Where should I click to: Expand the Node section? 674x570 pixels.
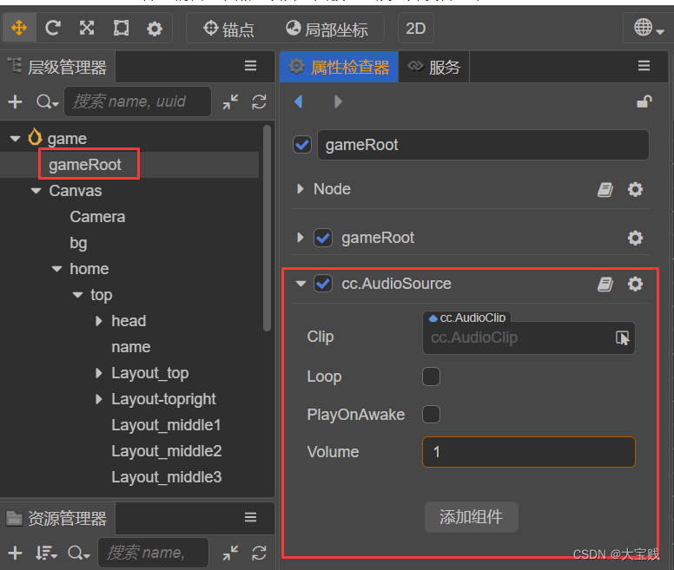[x=301, y=189]
